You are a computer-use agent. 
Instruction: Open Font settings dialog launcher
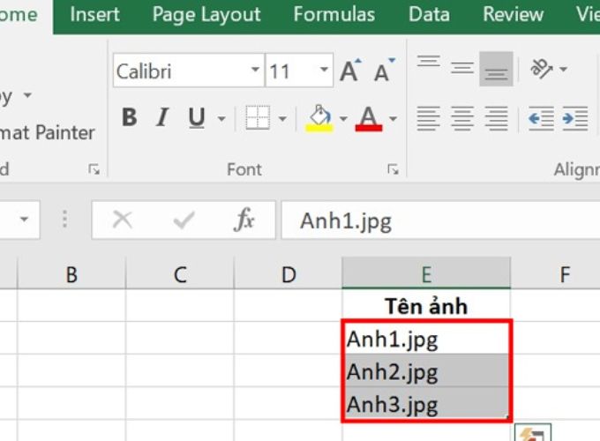[393, 169]
